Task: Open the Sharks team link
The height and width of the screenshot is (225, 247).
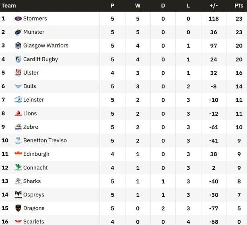Action: click(x=32, y=181)
